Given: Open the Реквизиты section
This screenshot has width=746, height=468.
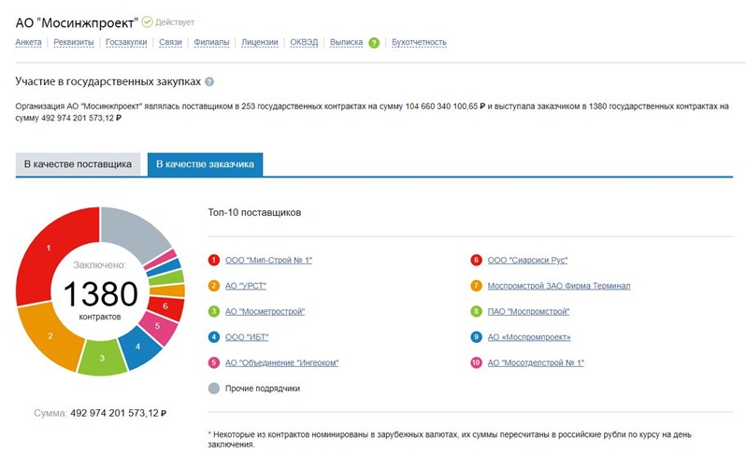Looking at the screenshot, I should coord(74,42).
